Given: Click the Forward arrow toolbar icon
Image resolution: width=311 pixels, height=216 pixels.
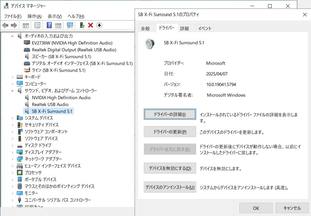Looking at the screenshot, I should tap(14, 25).
